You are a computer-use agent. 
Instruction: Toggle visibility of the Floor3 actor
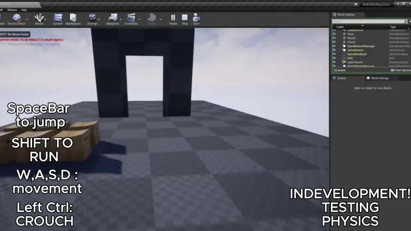334,42
